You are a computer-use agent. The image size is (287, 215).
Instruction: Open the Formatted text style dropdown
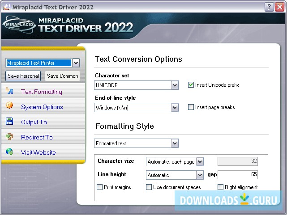(x=175, y=143)
